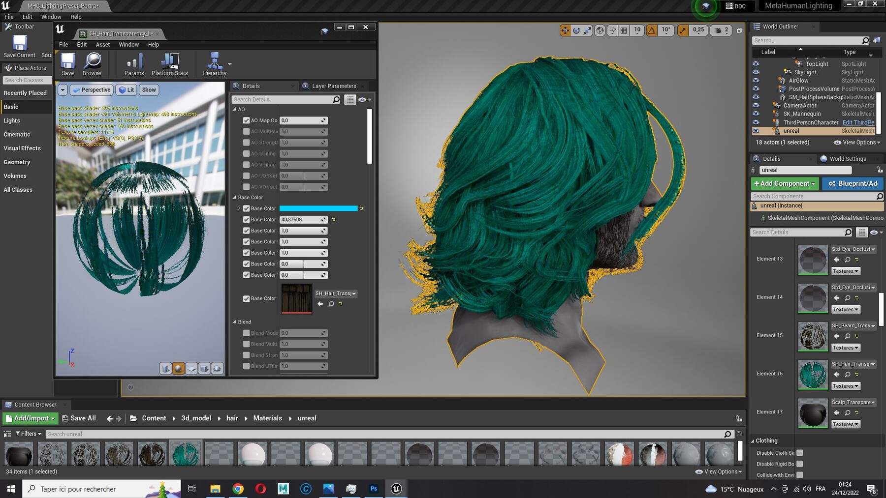Screen dimensions: 886x498
Task: Toggle scale snapping icon in viewport
Action: point(683,30)
